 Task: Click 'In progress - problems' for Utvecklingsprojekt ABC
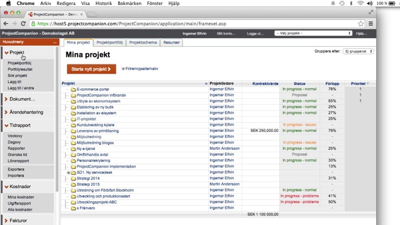point(299,202)
